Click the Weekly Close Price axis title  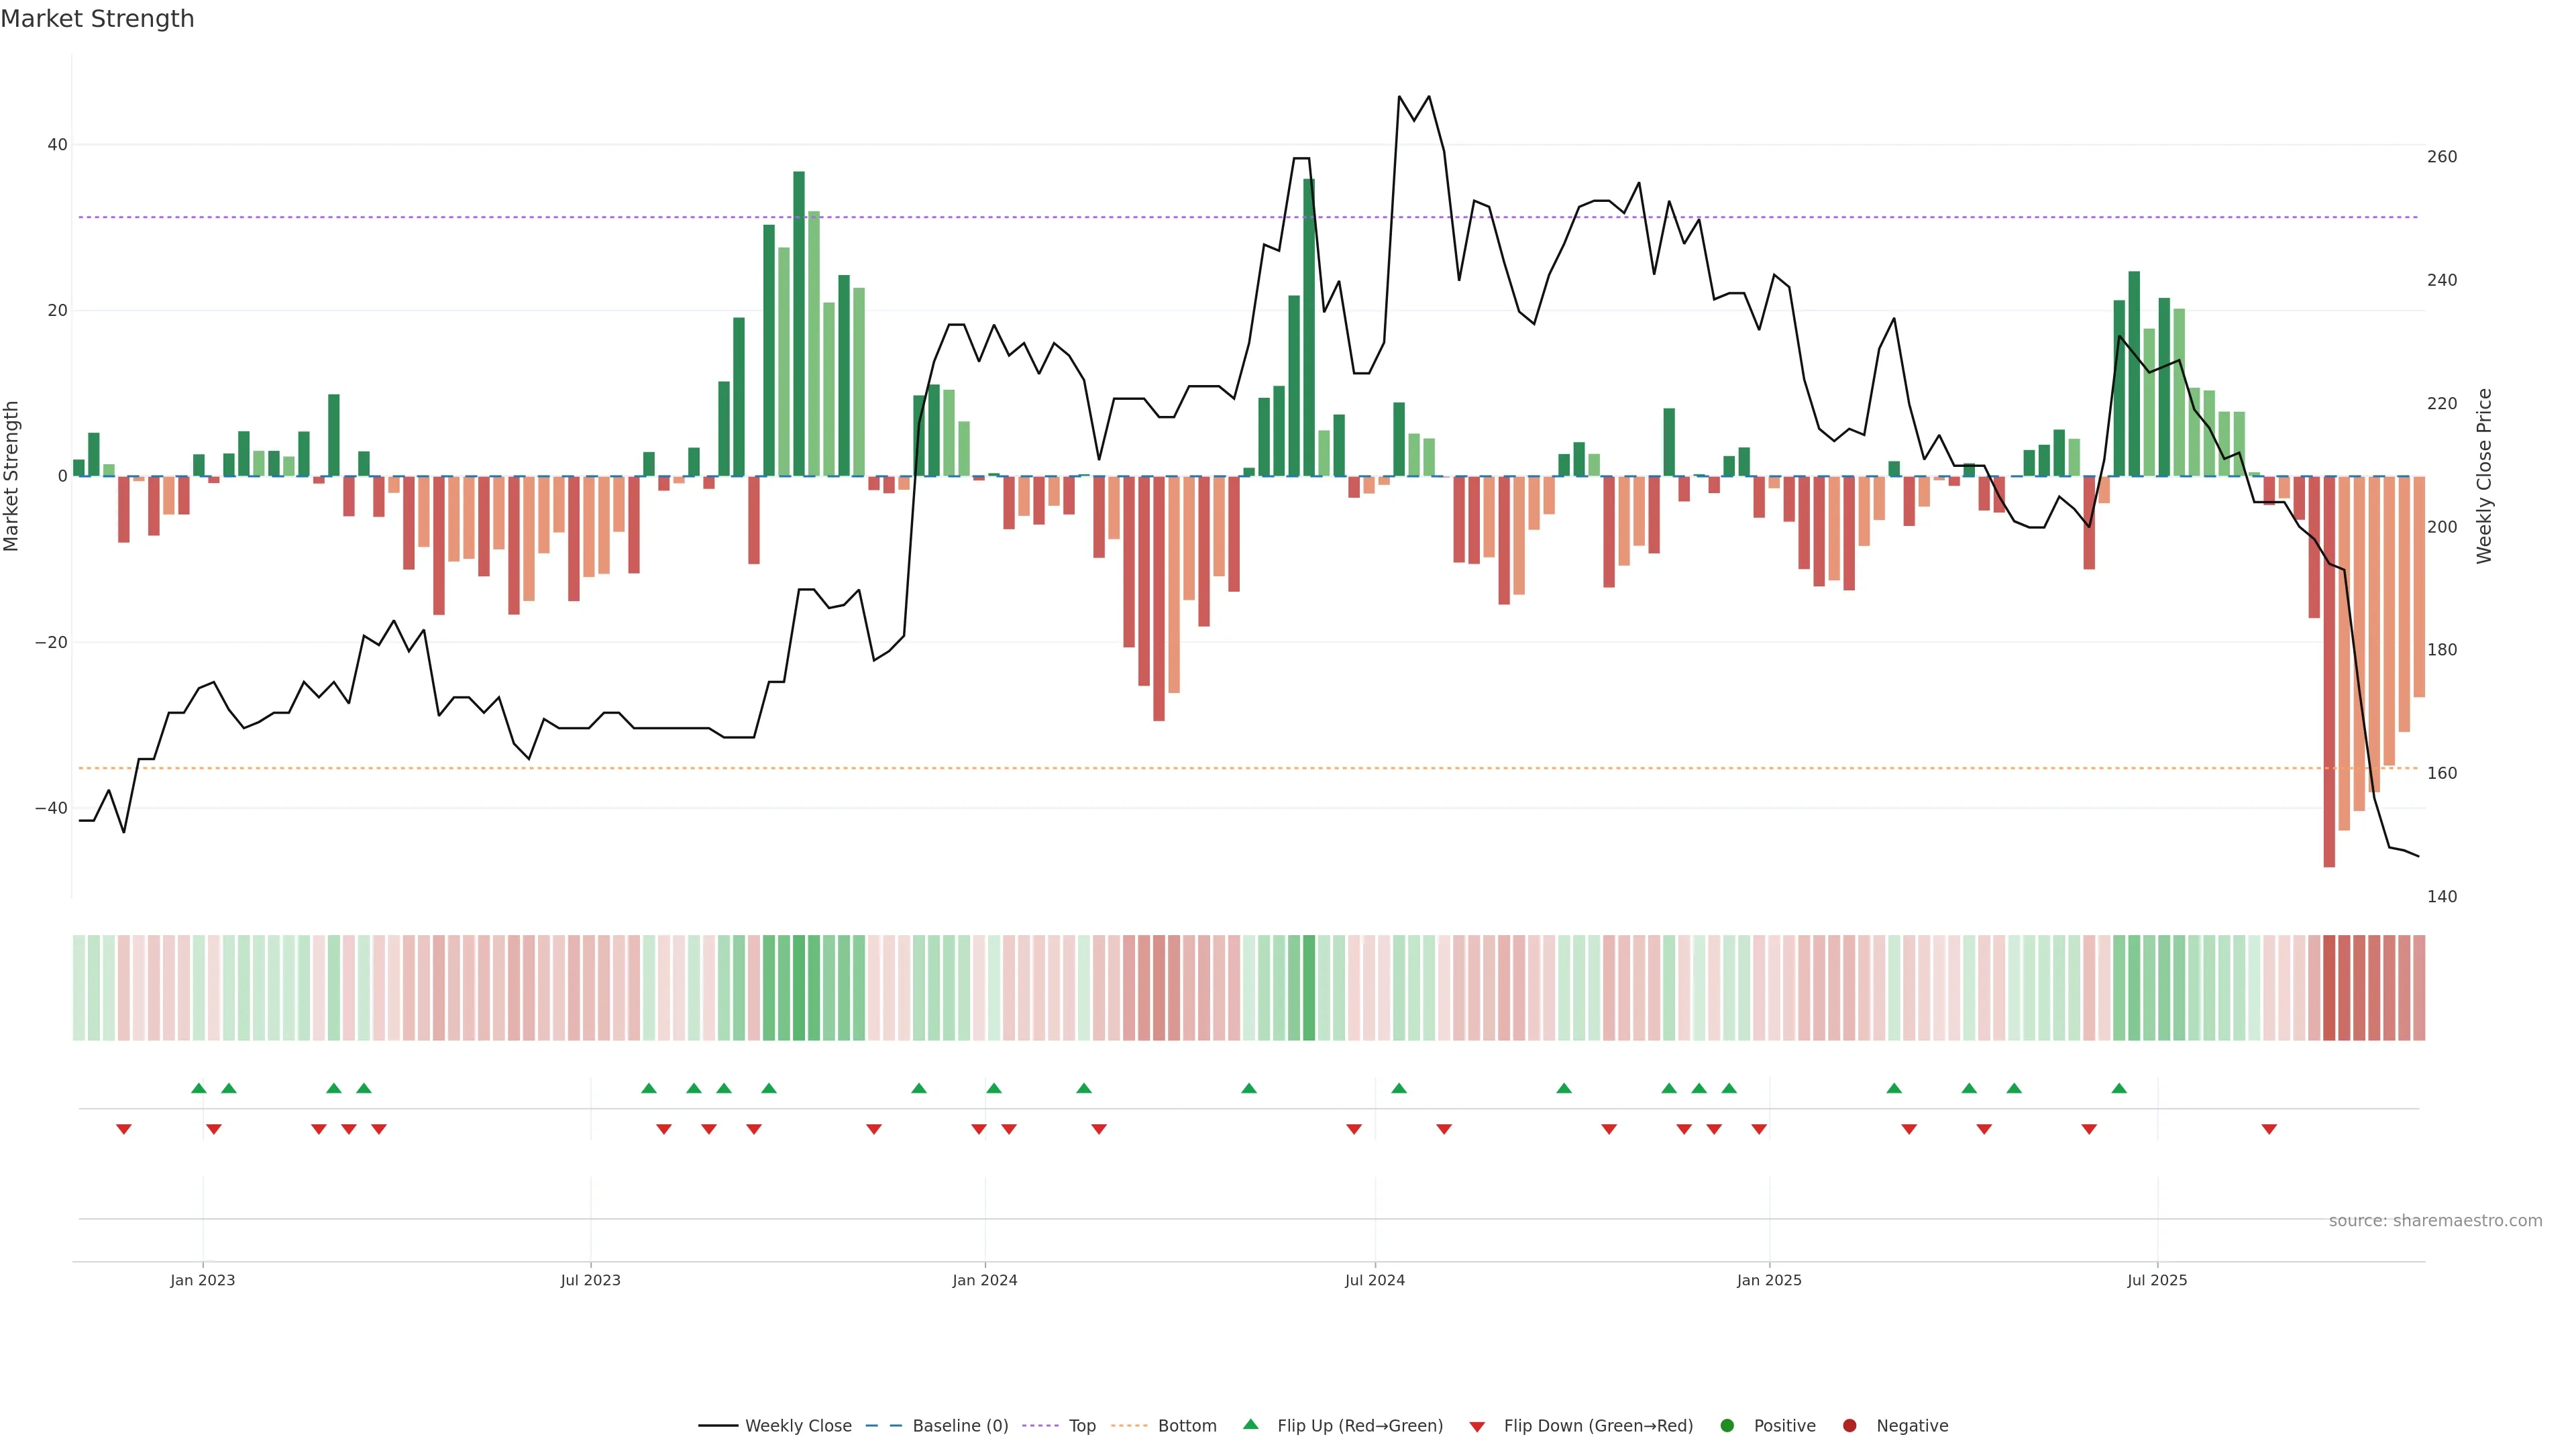(x=2484, y=476)
